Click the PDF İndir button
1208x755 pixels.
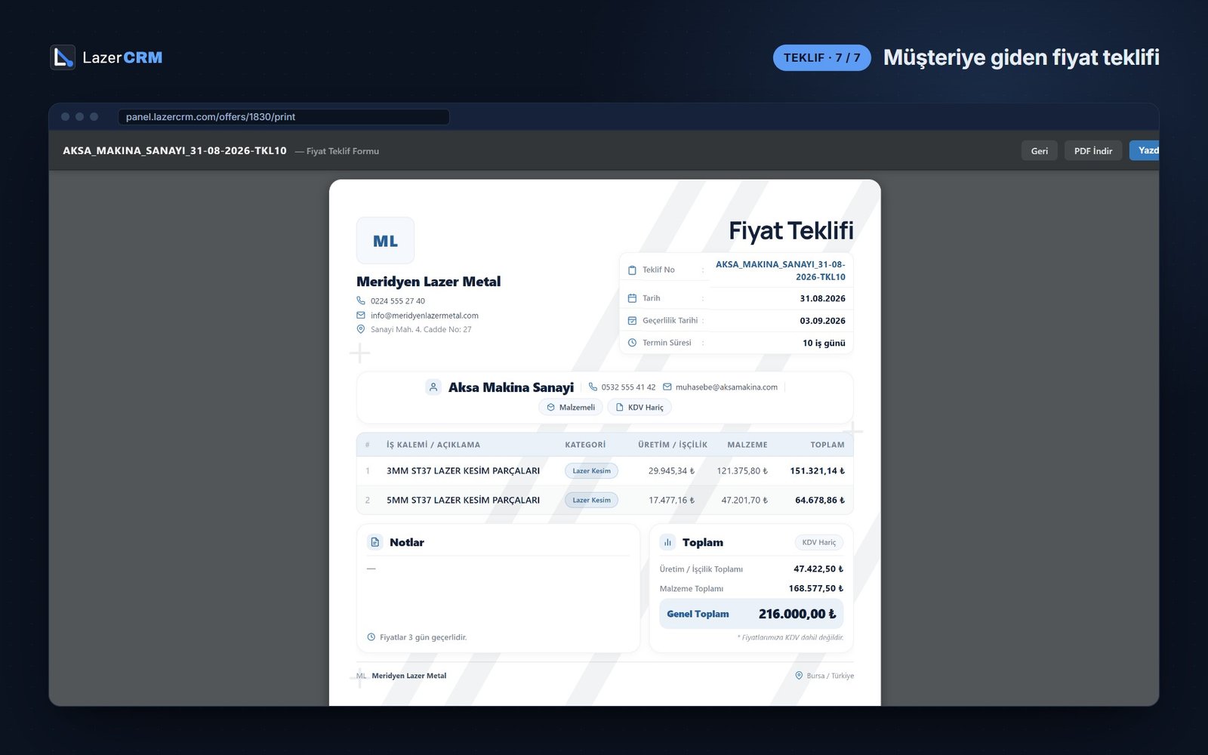pos(1093,151)
